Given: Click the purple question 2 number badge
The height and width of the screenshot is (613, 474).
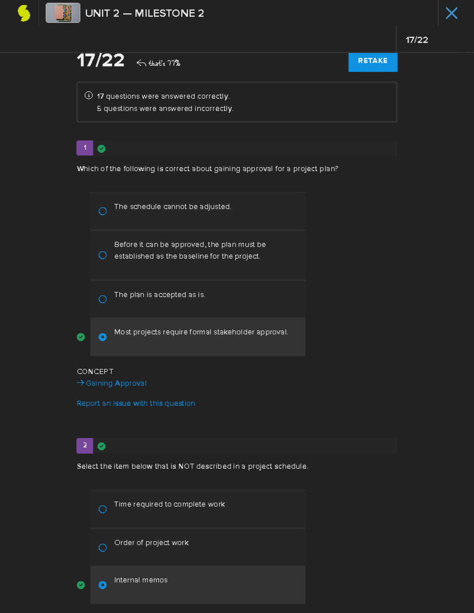Looking at the screenshot, I should 85,446.
